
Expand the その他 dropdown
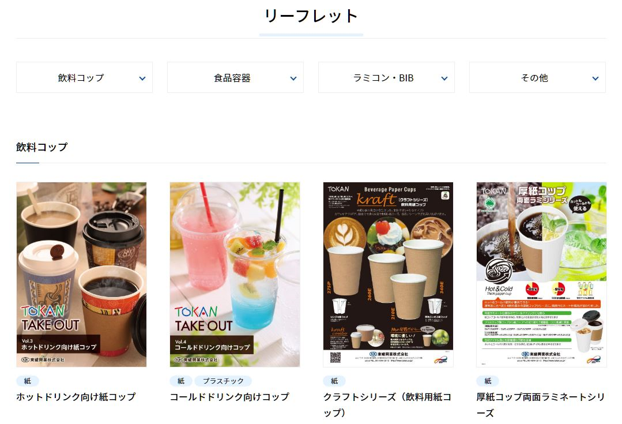click(537, 77)
